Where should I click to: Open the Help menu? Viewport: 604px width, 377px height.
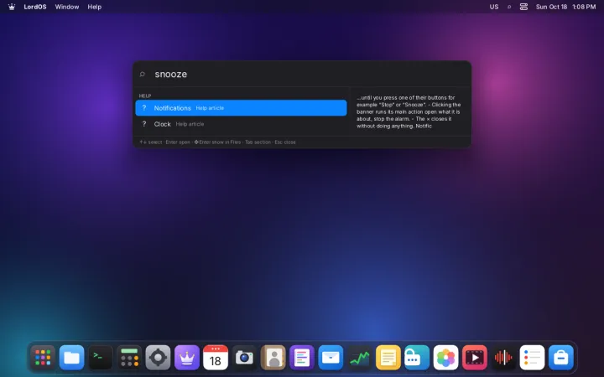[94, 7]
